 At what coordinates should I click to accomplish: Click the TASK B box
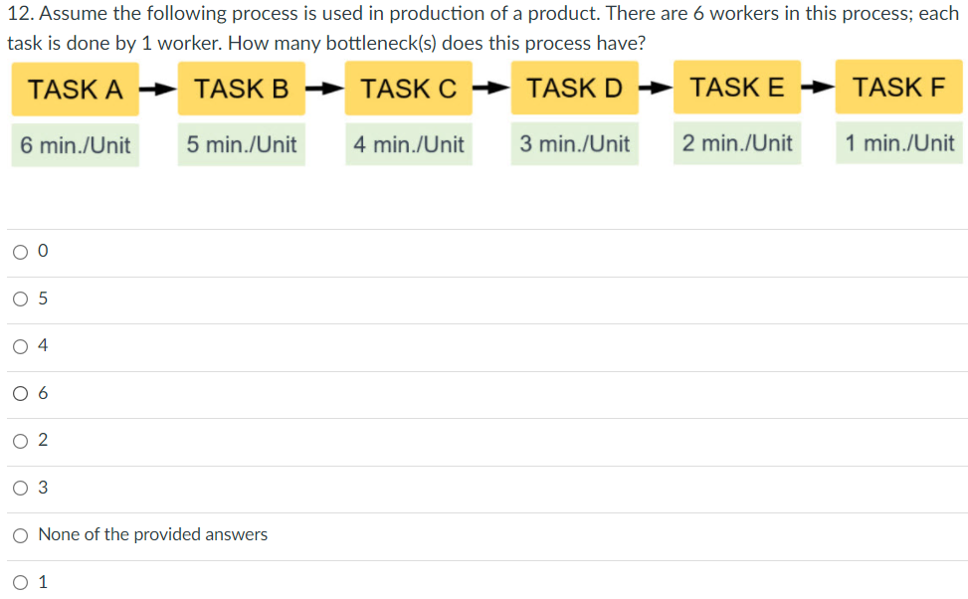point(241,90)
